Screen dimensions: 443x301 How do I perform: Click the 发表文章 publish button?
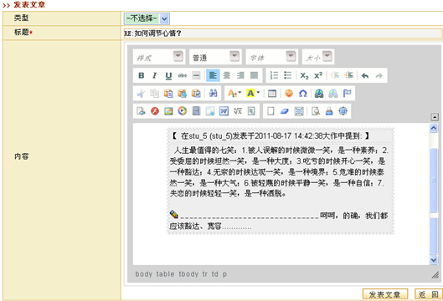click(385, 294)
